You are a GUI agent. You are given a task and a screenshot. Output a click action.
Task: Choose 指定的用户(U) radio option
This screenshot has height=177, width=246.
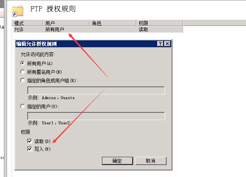tap(23, 106)
